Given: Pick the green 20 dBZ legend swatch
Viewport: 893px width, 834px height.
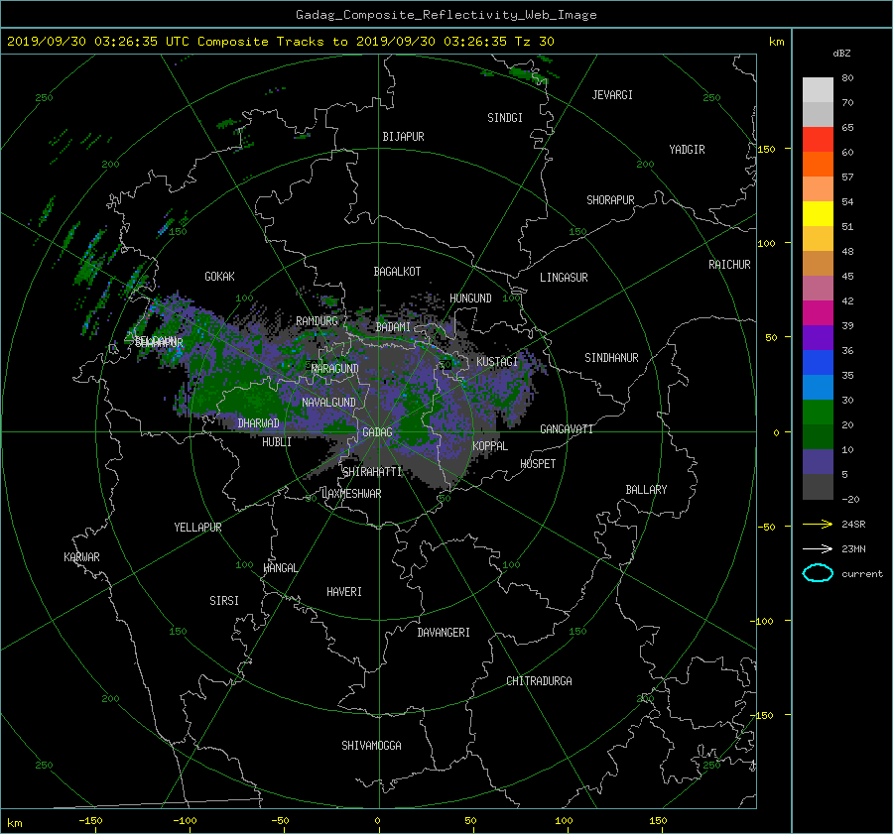Looking at the screenshot, I should point(818,412).
